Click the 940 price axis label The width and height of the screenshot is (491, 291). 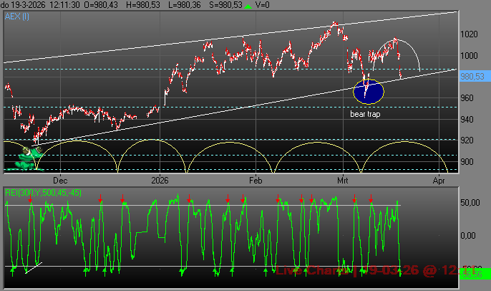[467, 120]
